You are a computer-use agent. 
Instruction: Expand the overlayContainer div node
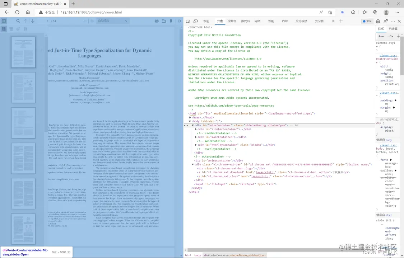pos(196,145)
